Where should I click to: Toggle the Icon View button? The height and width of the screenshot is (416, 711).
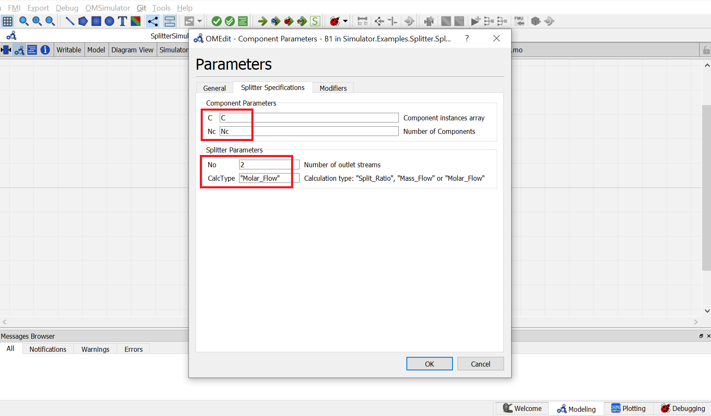coord(6,50)
